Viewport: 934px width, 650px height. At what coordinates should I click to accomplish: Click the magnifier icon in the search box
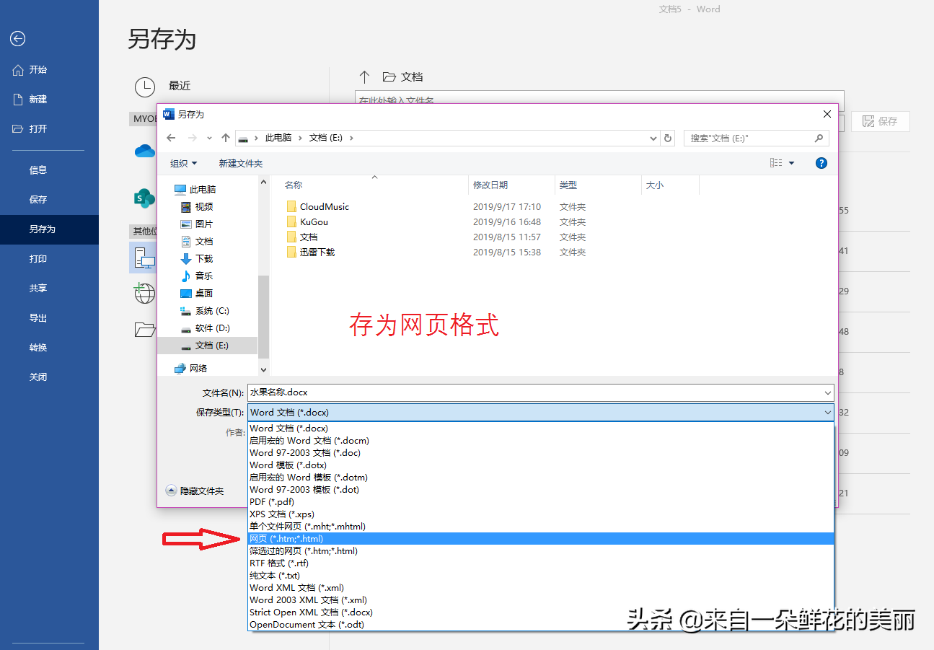pos(819,138)
